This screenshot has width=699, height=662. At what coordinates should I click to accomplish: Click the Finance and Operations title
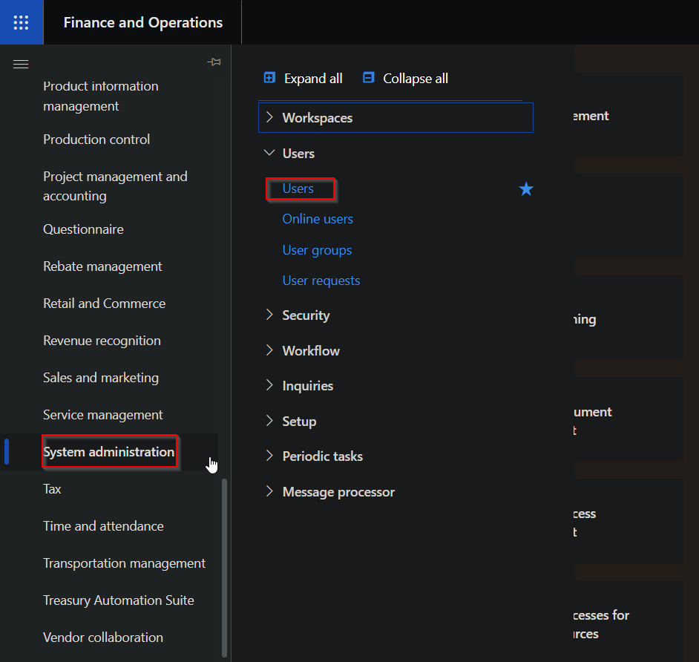tap(142, 22)
